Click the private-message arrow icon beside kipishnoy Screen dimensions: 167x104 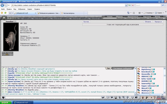coord(139,69)
